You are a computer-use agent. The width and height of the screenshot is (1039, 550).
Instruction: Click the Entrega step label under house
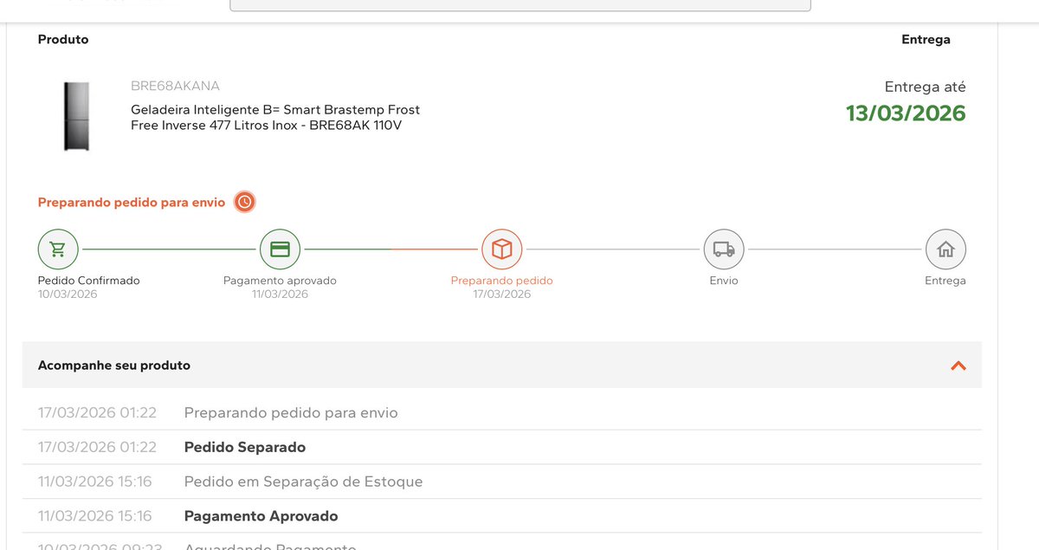pyautogui.click(x=945, y=281)
